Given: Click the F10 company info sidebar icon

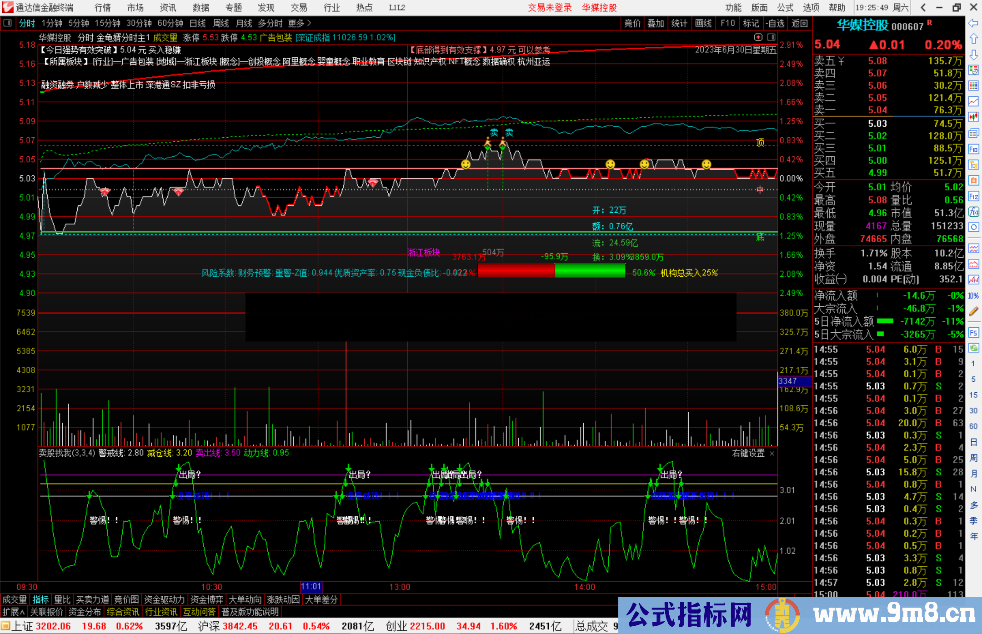Looking at the screenshot, I should coord(973,149).
